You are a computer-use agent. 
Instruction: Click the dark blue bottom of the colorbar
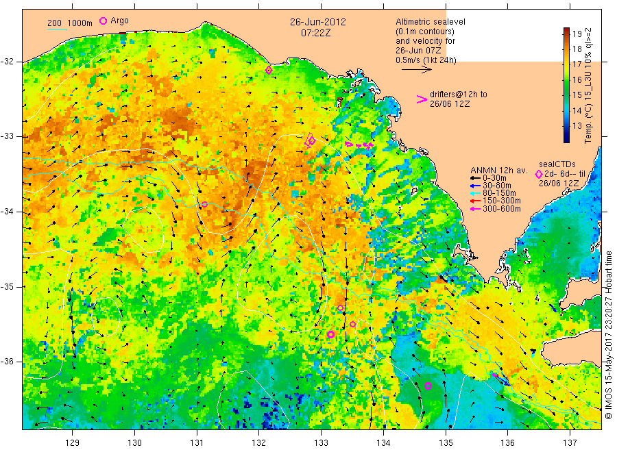point(567,139)
